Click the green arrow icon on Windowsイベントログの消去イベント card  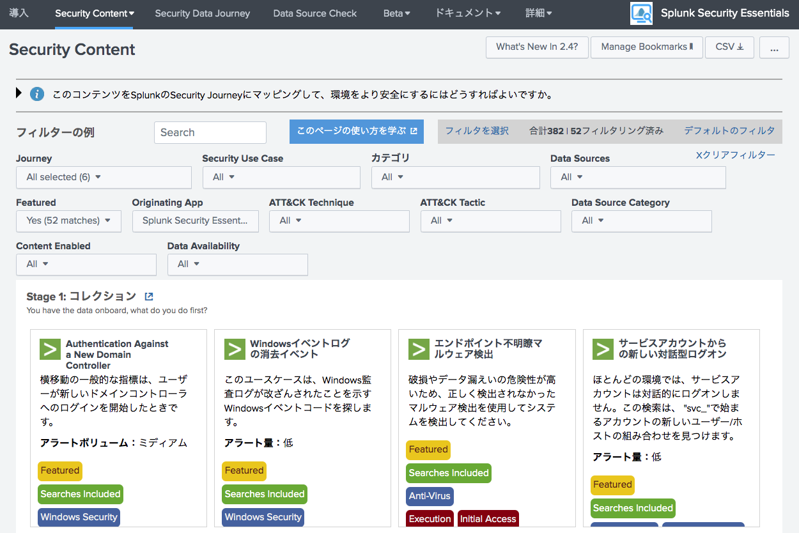[x=234, y=349]
